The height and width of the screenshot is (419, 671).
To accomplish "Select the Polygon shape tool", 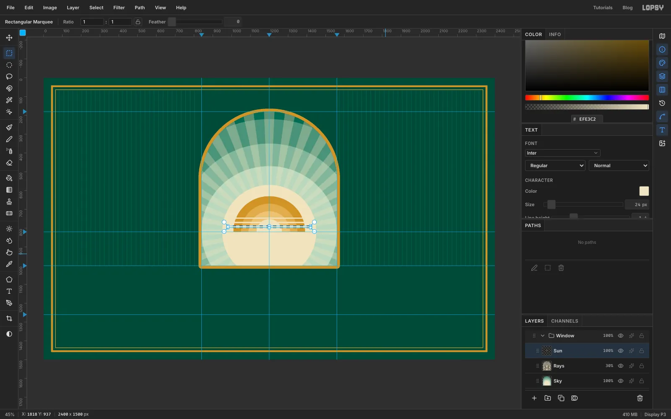I will click(9, 279).
